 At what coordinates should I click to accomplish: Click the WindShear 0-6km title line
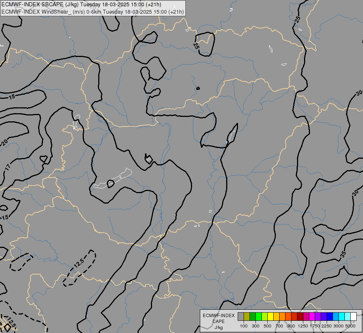93,12
